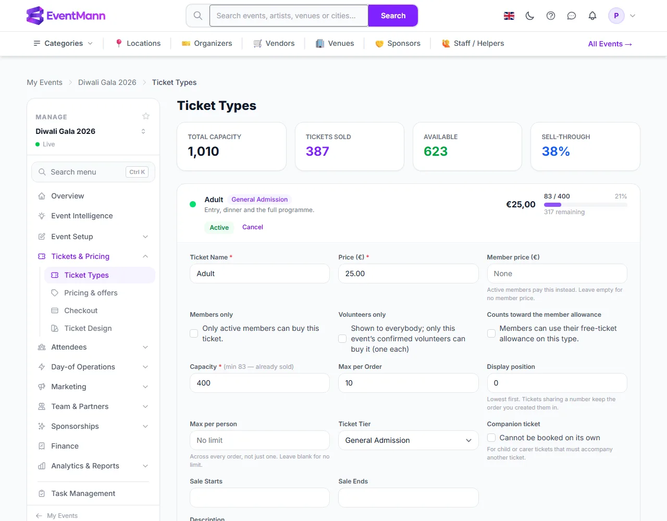Image resolution: width=667 pixels, height=521 pixels.
Task: Open the Finance section
Action: pos(93,446)
